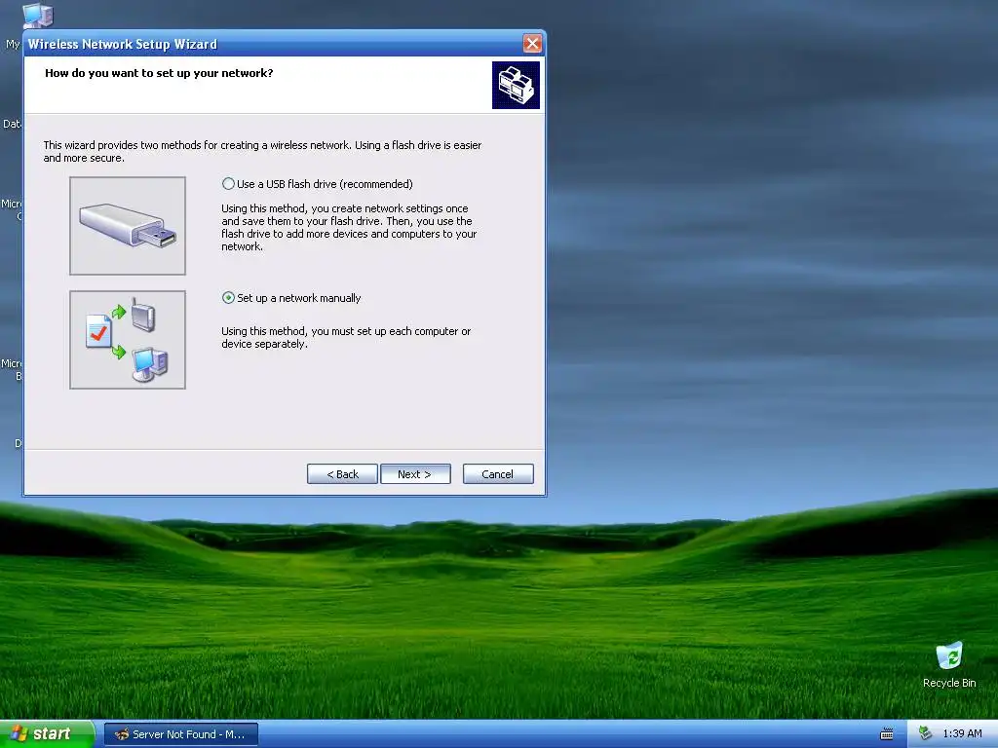The image size is (998, 748).
Task: Open the Recycle Bin desktop icon
Action: pos(949,664)
